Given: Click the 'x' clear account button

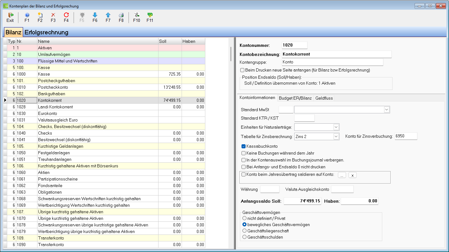Looking at the screenshot, I should 352,175.
